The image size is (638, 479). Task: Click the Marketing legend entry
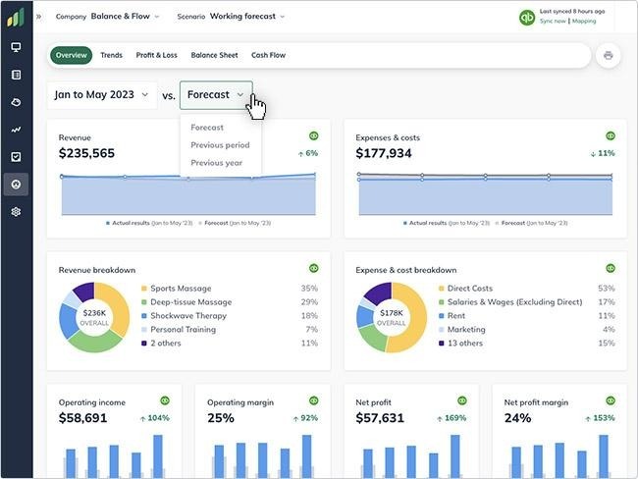(x=466, y=330)
